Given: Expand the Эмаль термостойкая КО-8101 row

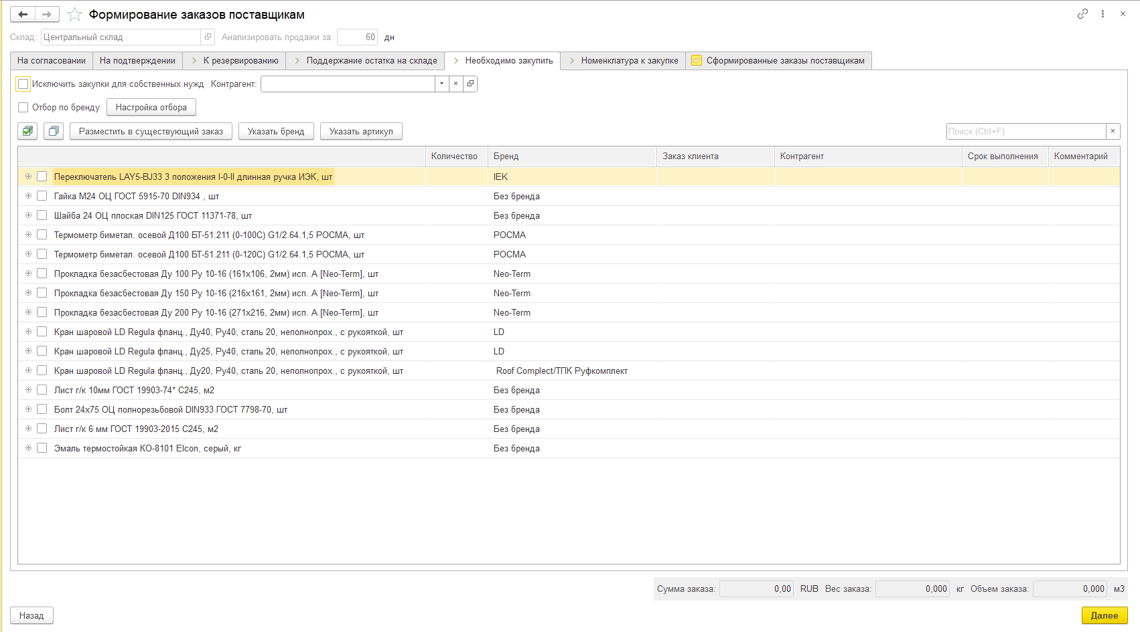Looking at the screenshot, I should [x=28, y=448].
